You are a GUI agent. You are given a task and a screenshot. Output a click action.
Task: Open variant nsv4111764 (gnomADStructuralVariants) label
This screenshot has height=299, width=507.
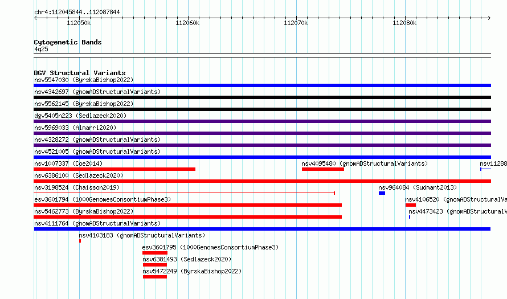pos(97,223)
